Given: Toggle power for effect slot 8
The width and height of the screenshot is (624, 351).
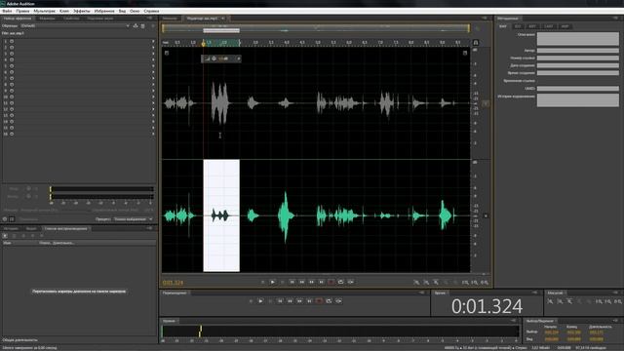Looking at the screenshot, I should (x=12, y=85).
